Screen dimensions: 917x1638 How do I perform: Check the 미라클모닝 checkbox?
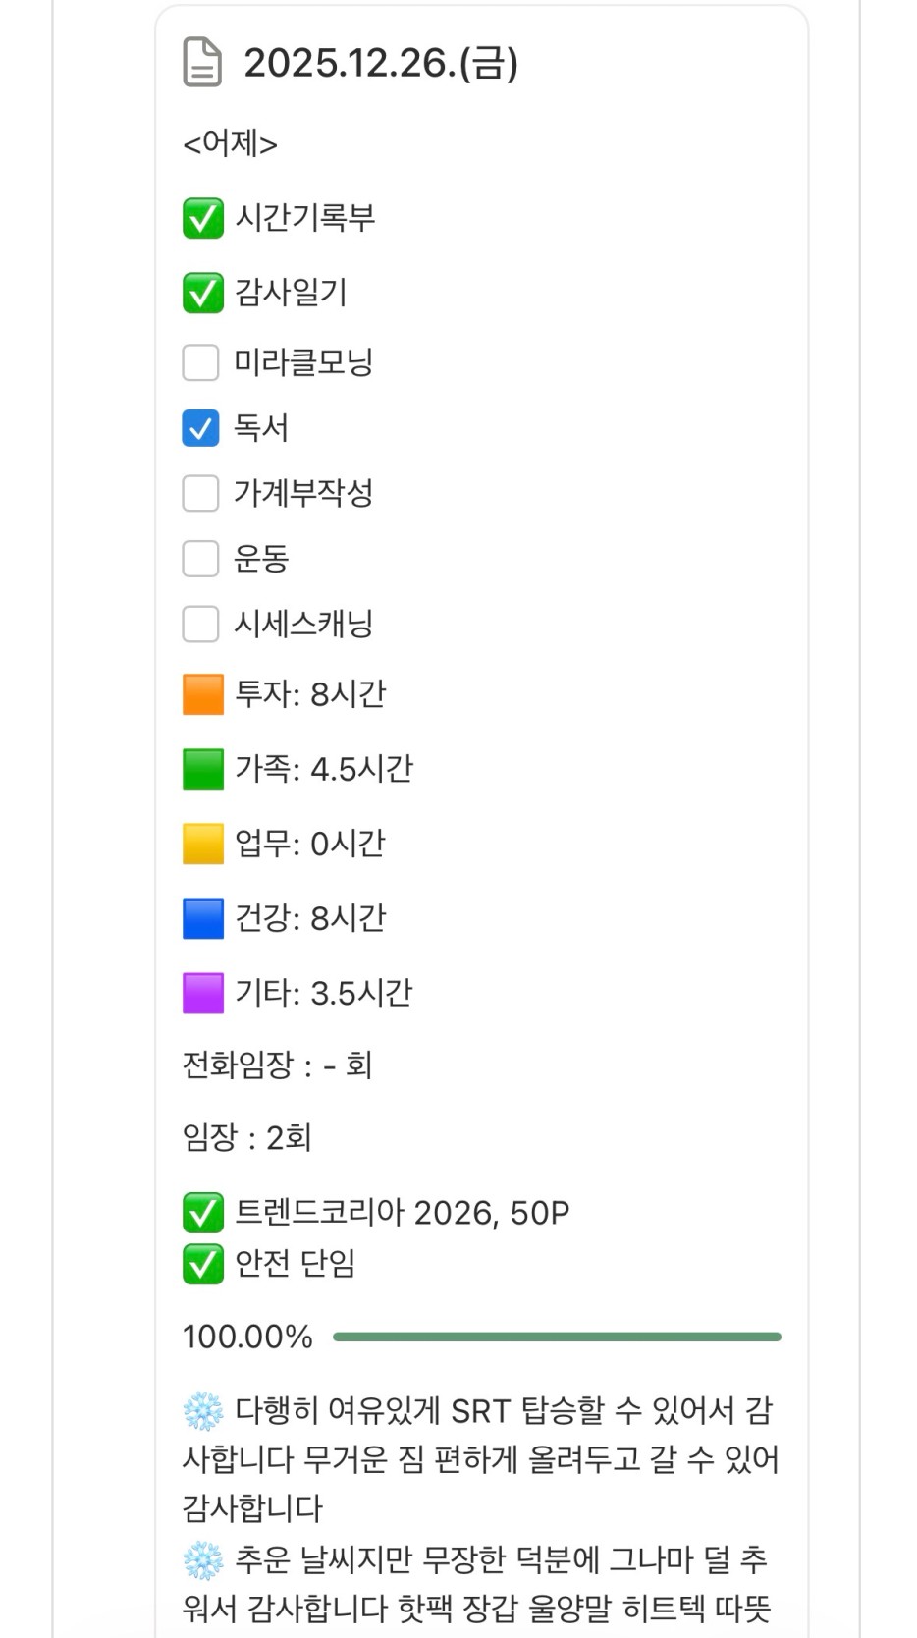tap(201, 362)
